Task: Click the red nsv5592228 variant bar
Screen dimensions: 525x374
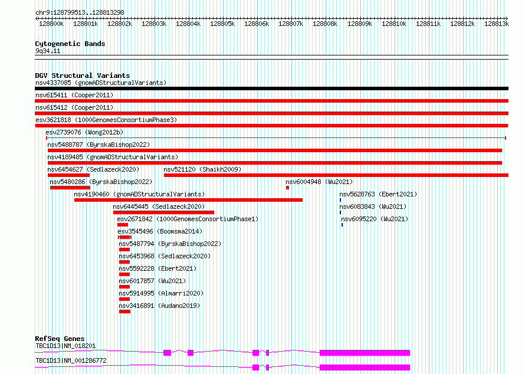Action: coord(124,274)
